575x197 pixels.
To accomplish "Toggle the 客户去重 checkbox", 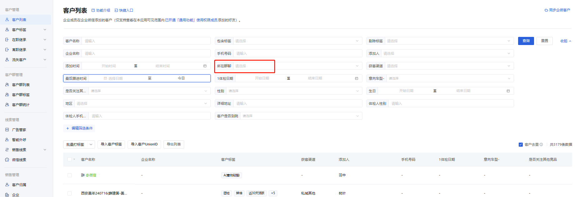I will pos(521,144).
